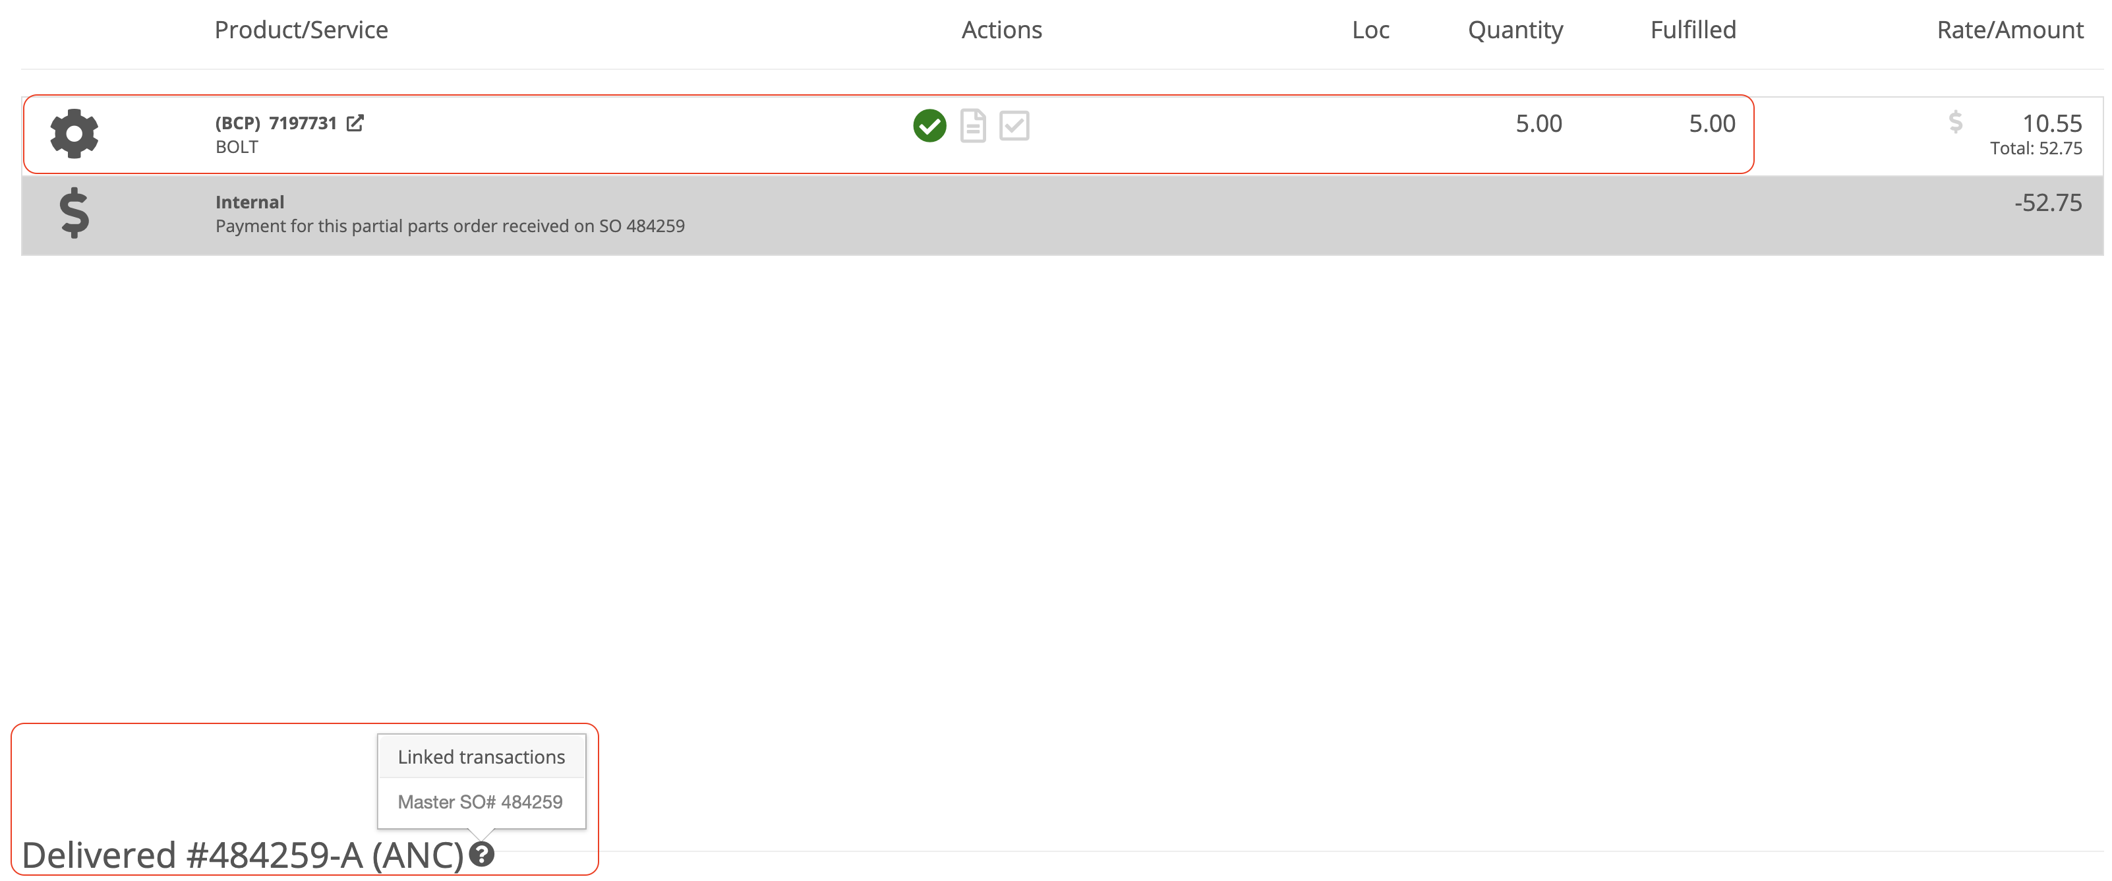2112x881 pixels.
Task: Click the quantity value 5.00
Action: point(1539,124)
